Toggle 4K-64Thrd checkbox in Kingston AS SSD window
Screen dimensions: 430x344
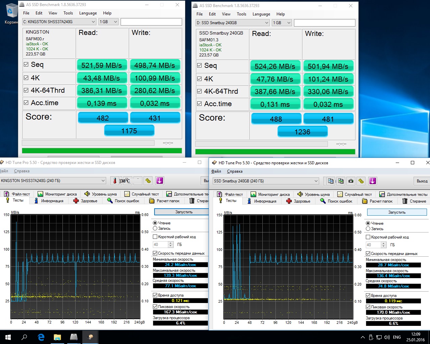(x=26, y=90)
